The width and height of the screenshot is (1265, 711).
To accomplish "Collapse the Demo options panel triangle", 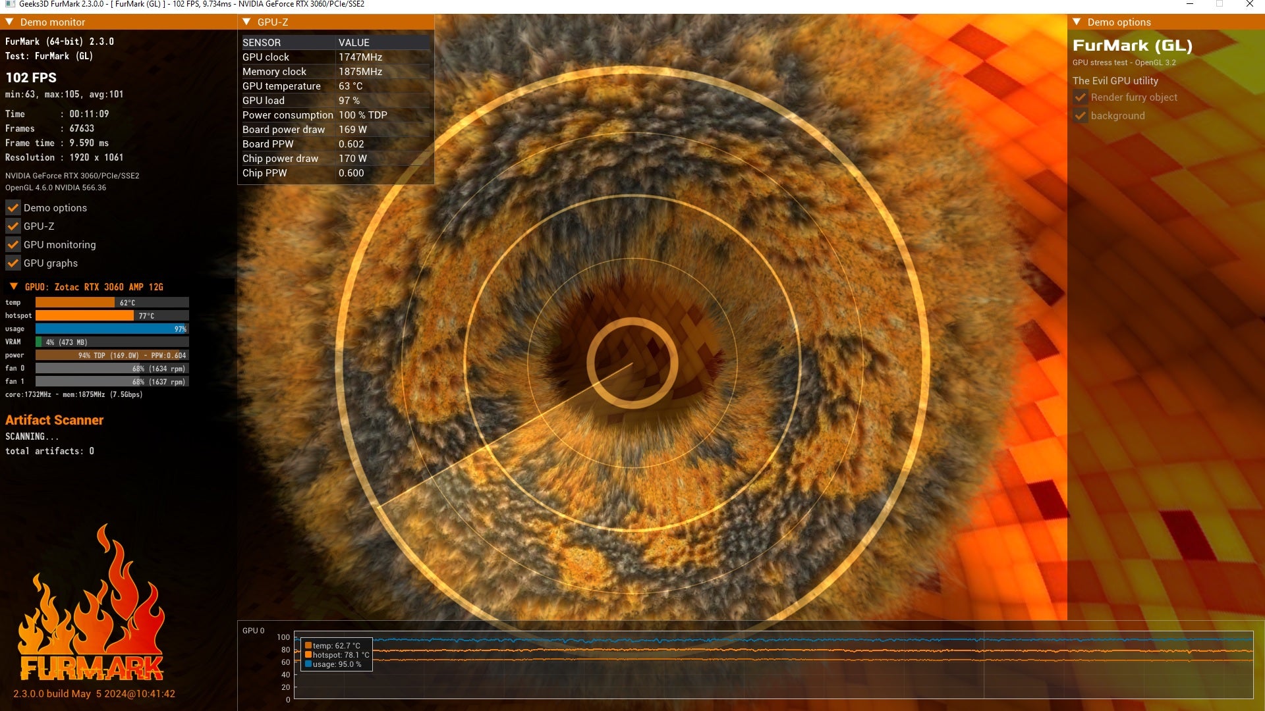I will (x=1077, y=22).
